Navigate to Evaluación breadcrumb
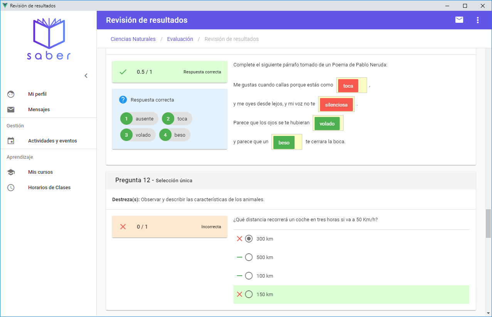 [x=180, y=39]
